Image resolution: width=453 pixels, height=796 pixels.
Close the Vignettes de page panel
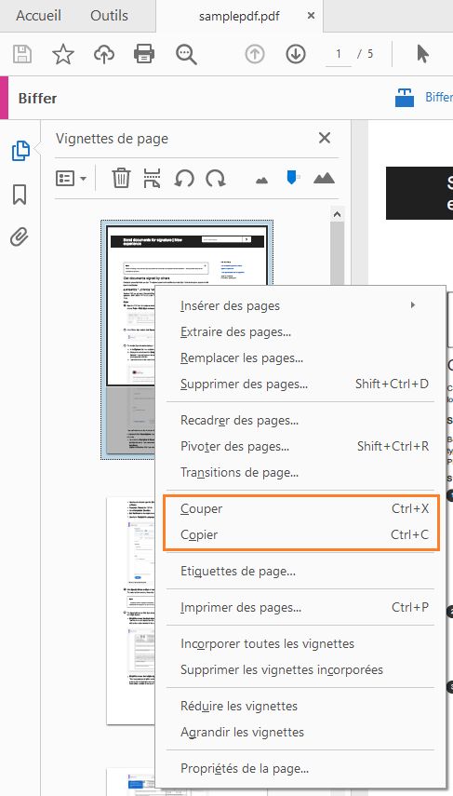pyautogui.click(x=325, y=138)
